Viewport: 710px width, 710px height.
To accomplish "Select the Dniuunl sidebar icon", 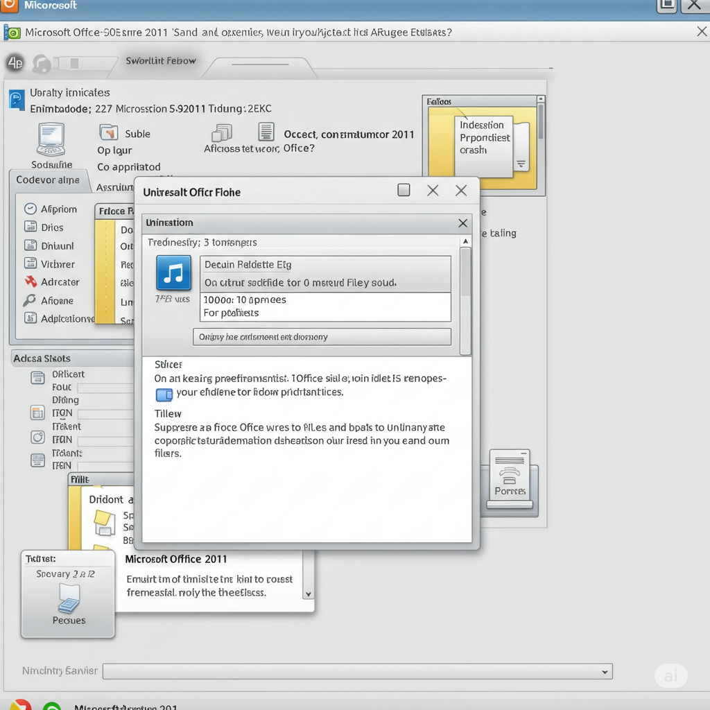I will pyautogui.click(x=31, y=245).
